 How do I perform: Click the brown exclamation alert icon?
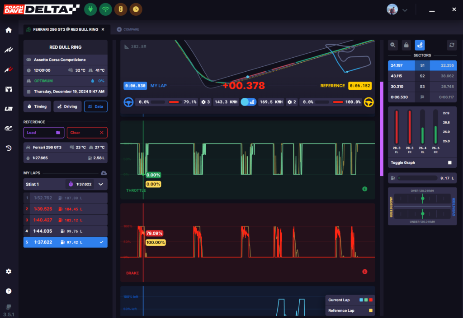pyautogui.click(x=120, y=9)
